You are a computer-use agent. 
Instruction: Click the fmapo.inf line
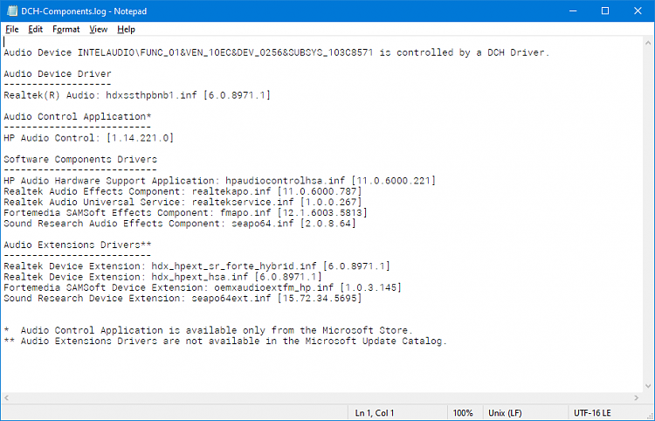(185, 212)
